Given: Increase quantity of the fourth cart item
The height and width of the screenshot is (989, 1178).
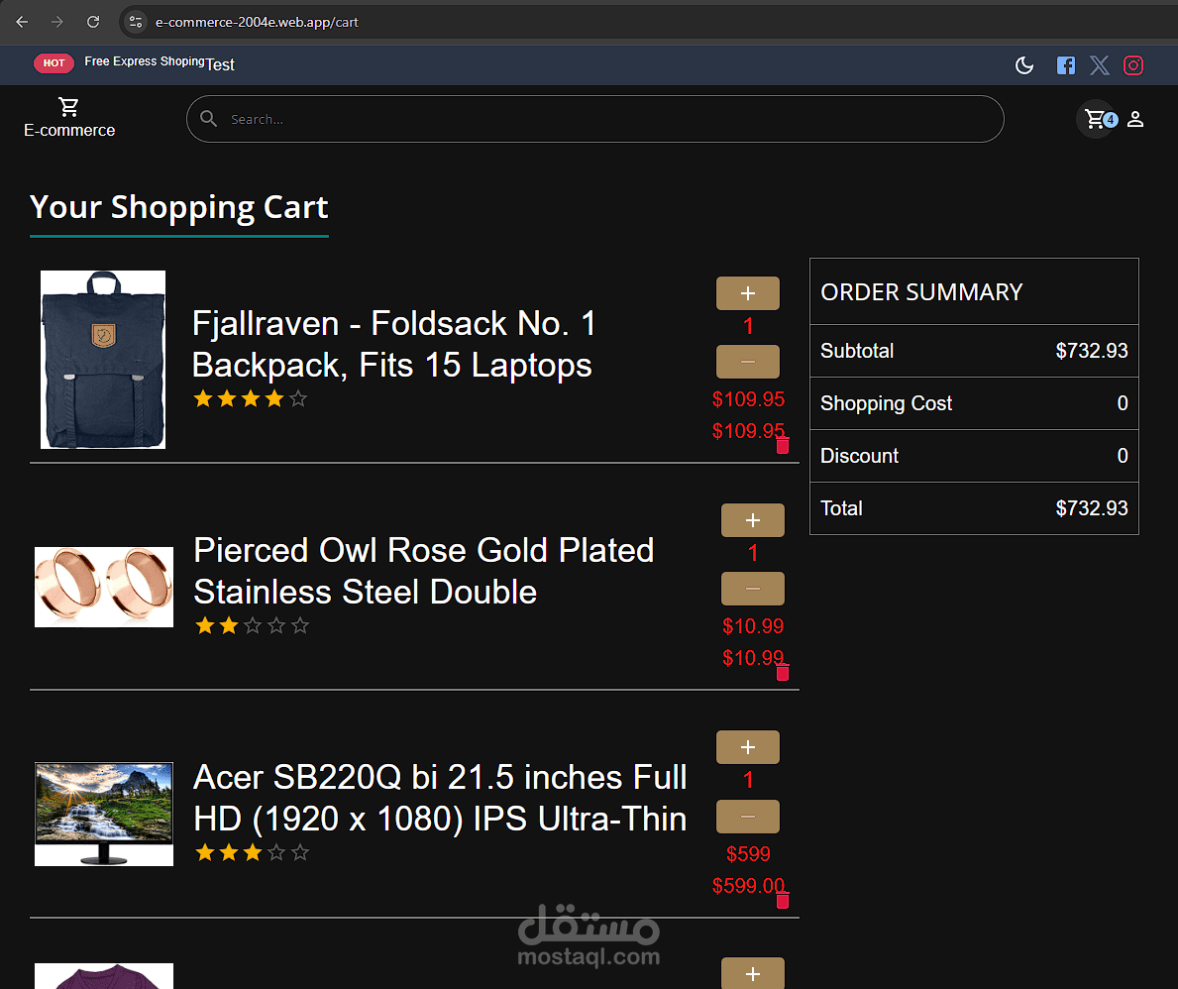Looking at the screenshot, I should [753, 973].
